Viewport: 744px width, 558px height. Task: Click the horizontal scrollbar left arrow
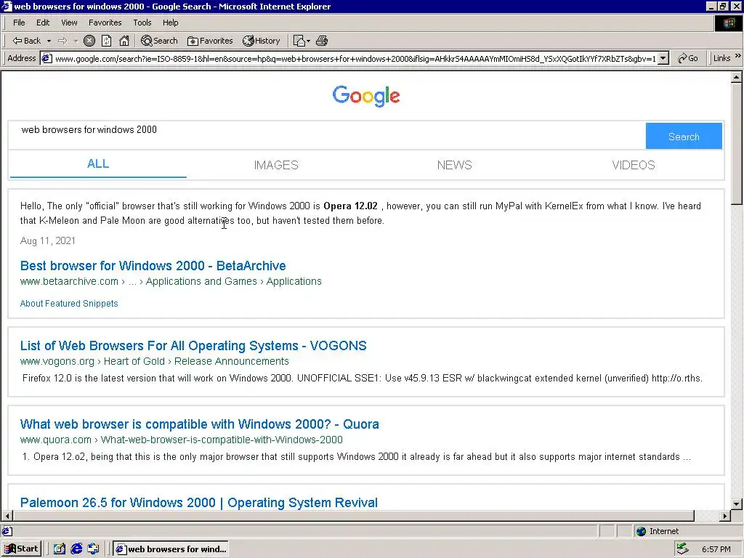pos(7,516)
